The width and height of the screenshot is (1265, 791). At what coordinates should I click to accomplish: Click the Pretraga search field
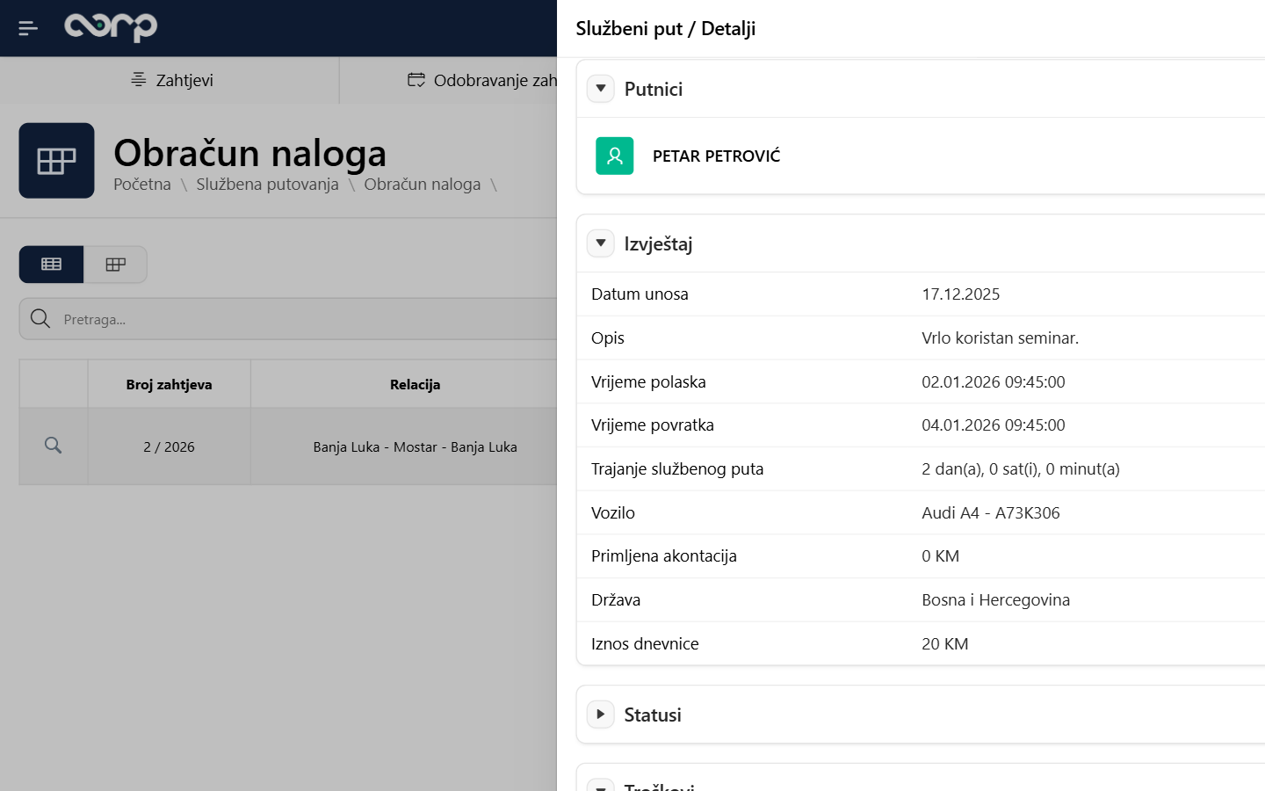(299, 319)
